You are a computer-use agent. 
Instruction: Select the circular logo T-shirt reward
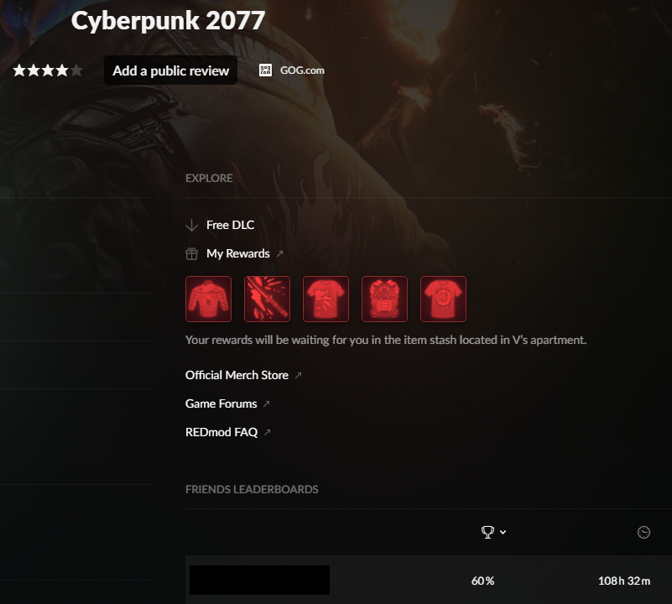(443, 299)
